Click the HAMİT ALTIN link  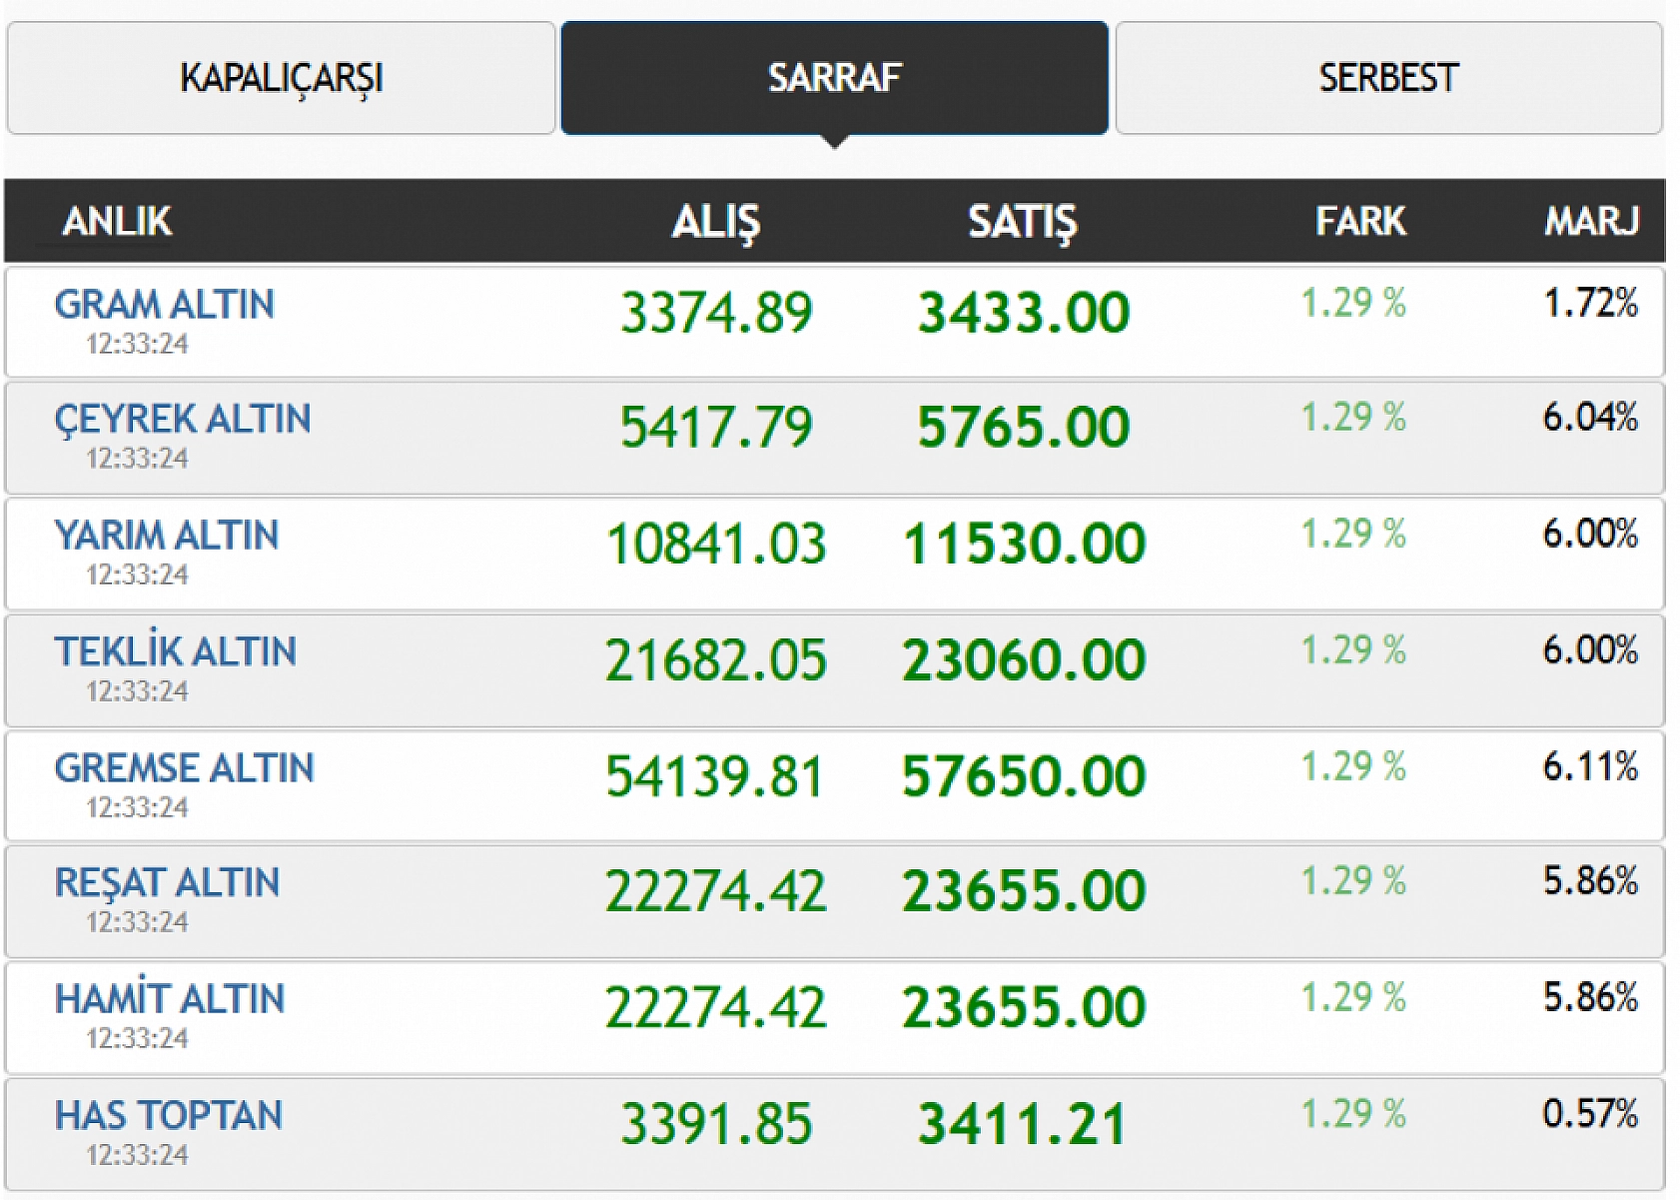(x=170, y=999)
